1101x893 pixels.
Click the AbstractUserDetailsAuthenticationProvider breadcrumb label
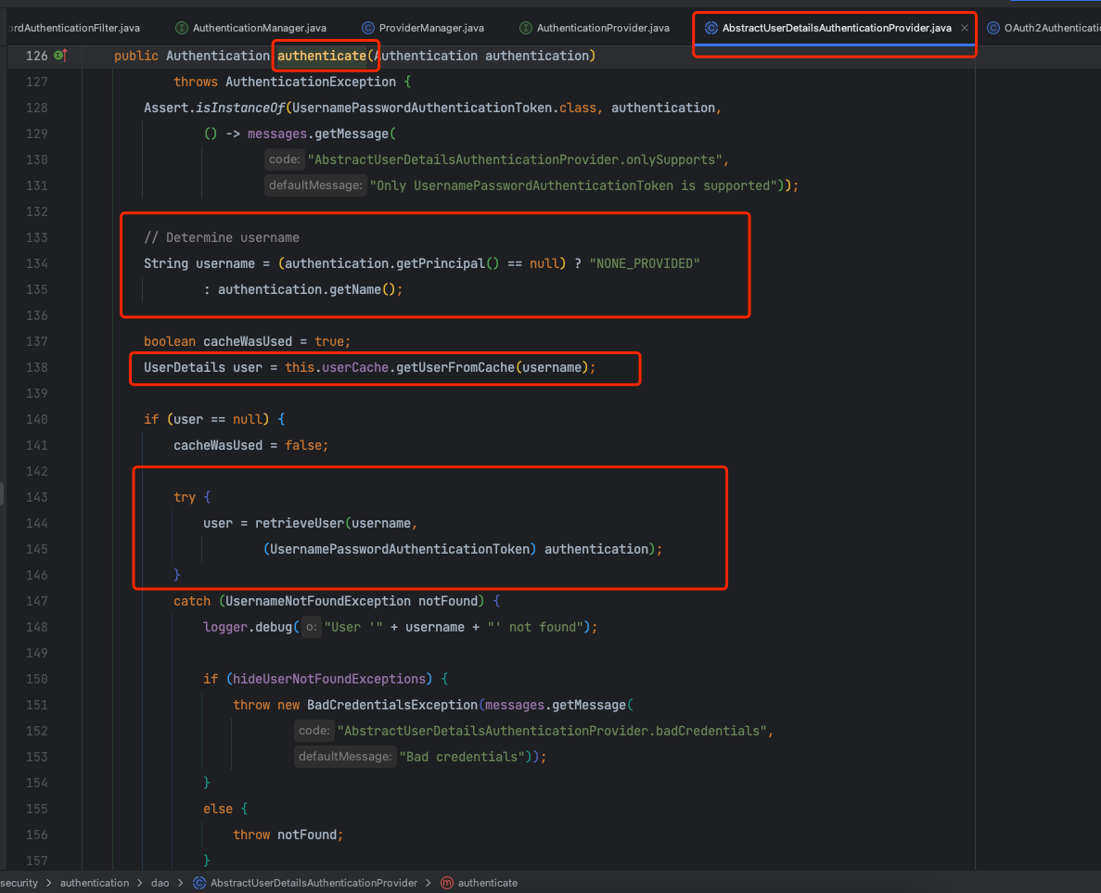tap(314, 883)
